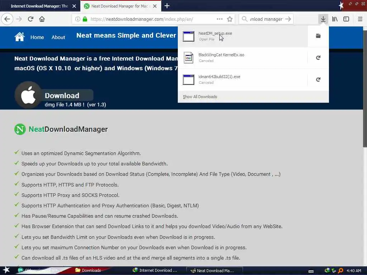Screen dimensions: 367x275
Task: Switch to Neat Download Ma... taskbar window
Action: click(x=214, y=271)
